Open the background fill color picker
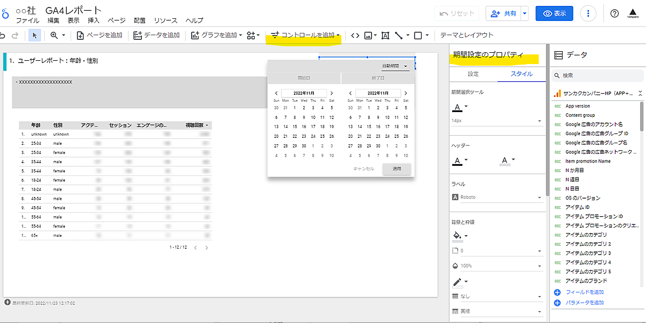This screenshot has height=323, width=646. pos(458,236)
